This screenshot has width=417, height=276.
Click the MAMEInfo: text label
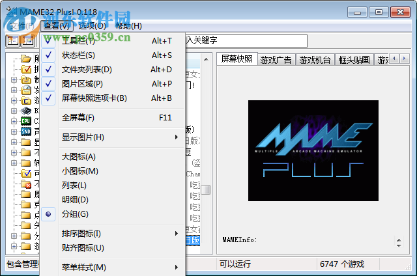[x=240, y=240]
